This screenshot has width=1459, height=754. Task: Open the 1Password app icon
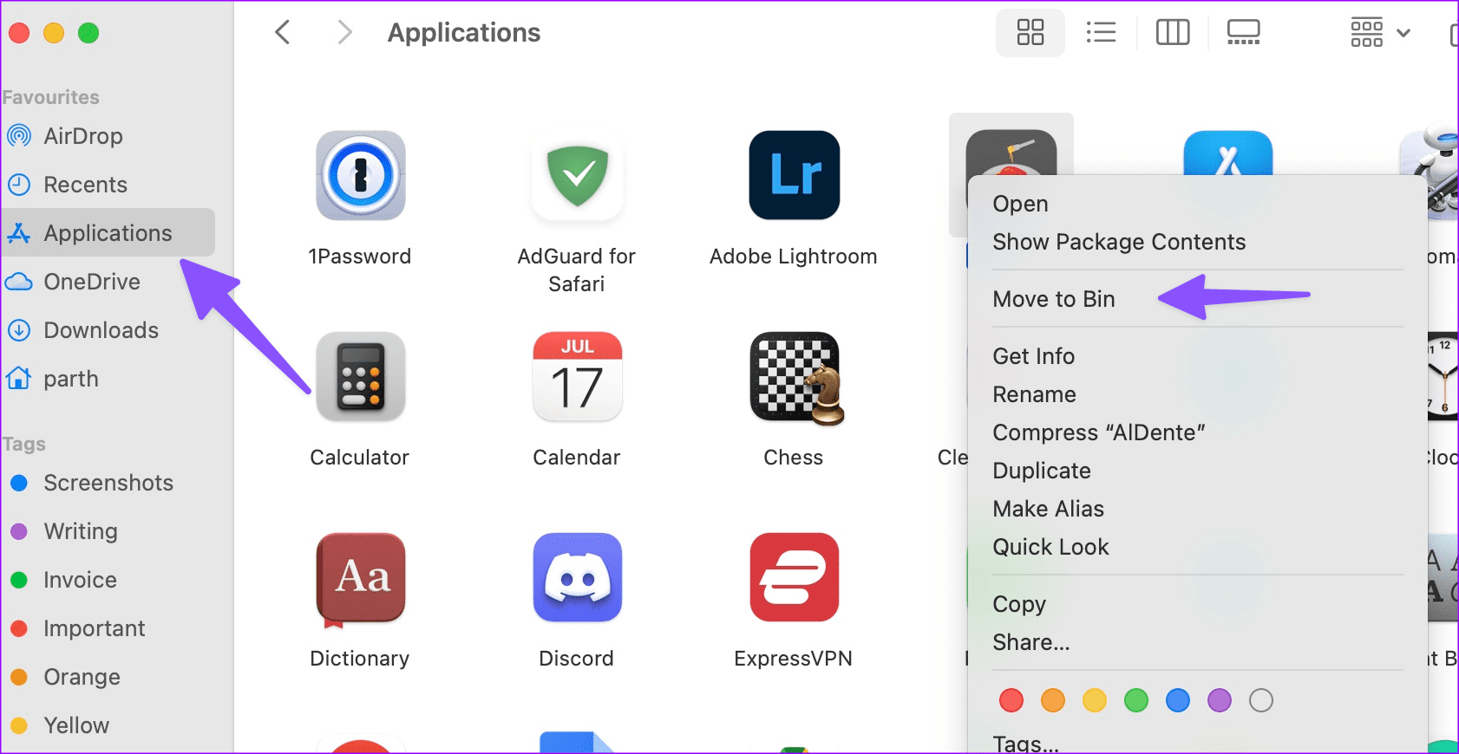click(x=360, y=176)
